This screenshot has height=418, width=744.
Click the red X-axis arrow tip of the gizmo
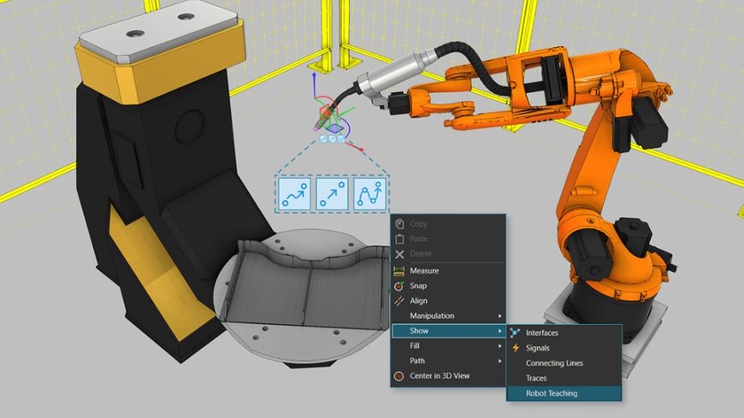[361, 150]
